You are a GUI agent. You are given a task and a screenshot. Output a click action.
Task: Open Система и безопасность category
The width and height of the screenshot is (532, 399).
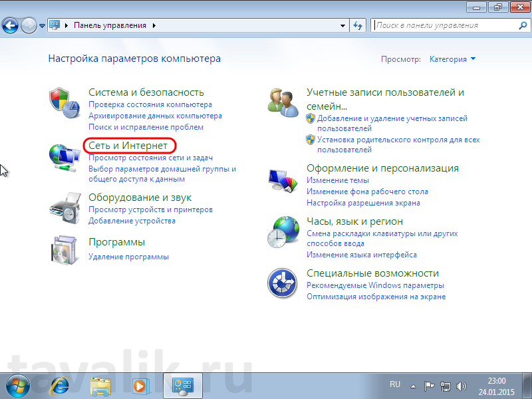tap(146, 92)
